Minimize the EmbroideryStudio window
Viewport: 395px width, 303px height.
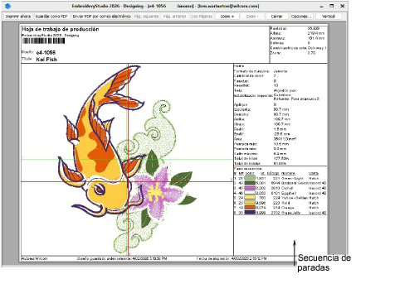[321, 6]
